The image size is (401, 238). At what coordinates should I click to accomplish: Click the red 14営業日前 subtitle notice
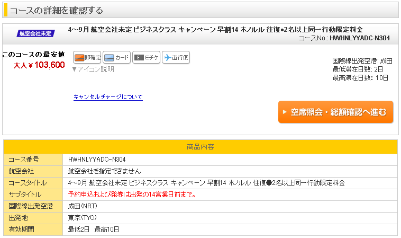132,194
